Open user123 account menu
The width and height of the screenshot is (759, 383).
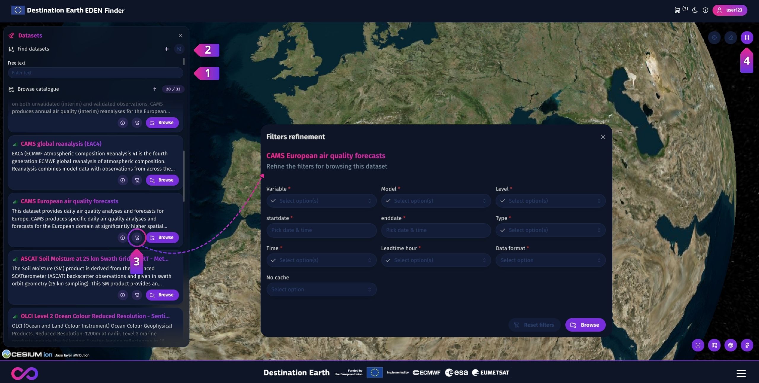[730, 10]
